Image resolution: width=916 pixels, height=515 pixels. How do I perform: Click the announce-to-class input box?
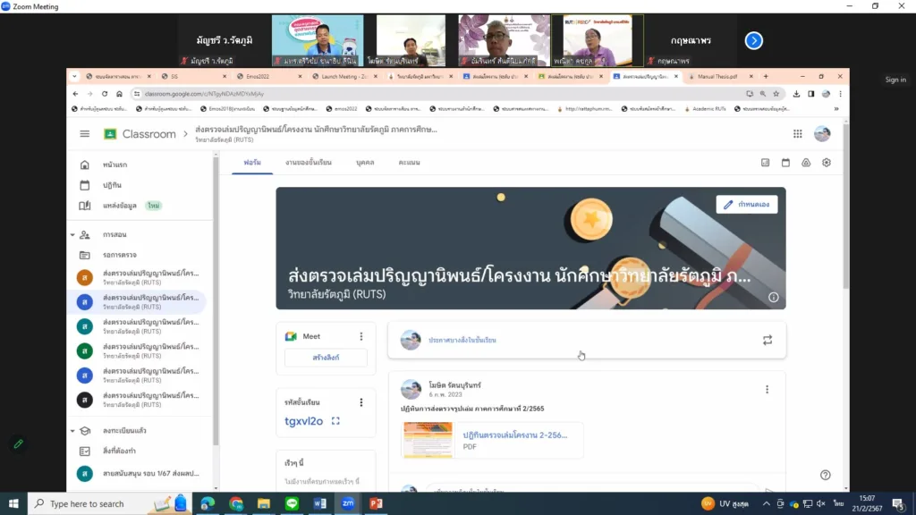coord(587,340)
